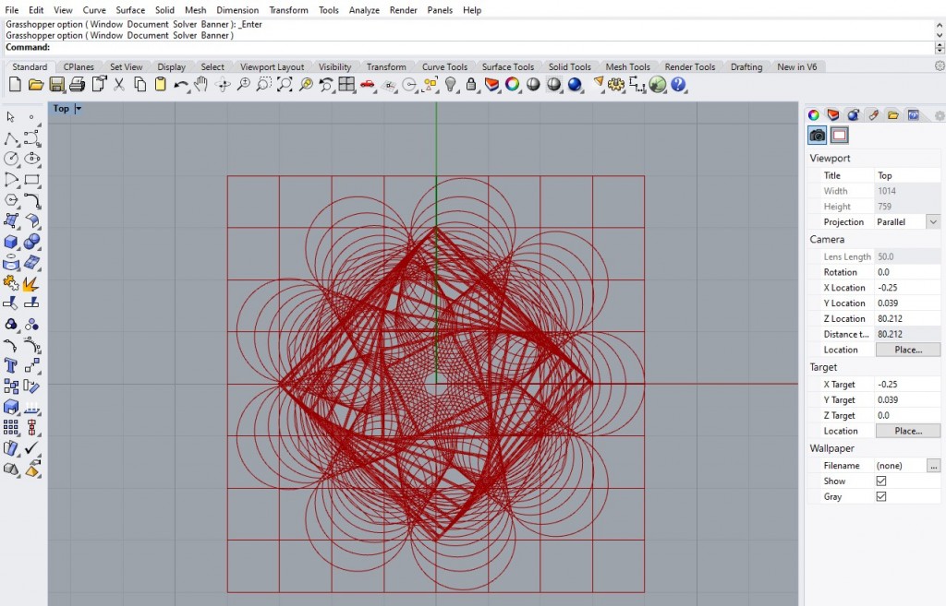
Task: Open the Curve menu
Action: [x=94, y=10]
